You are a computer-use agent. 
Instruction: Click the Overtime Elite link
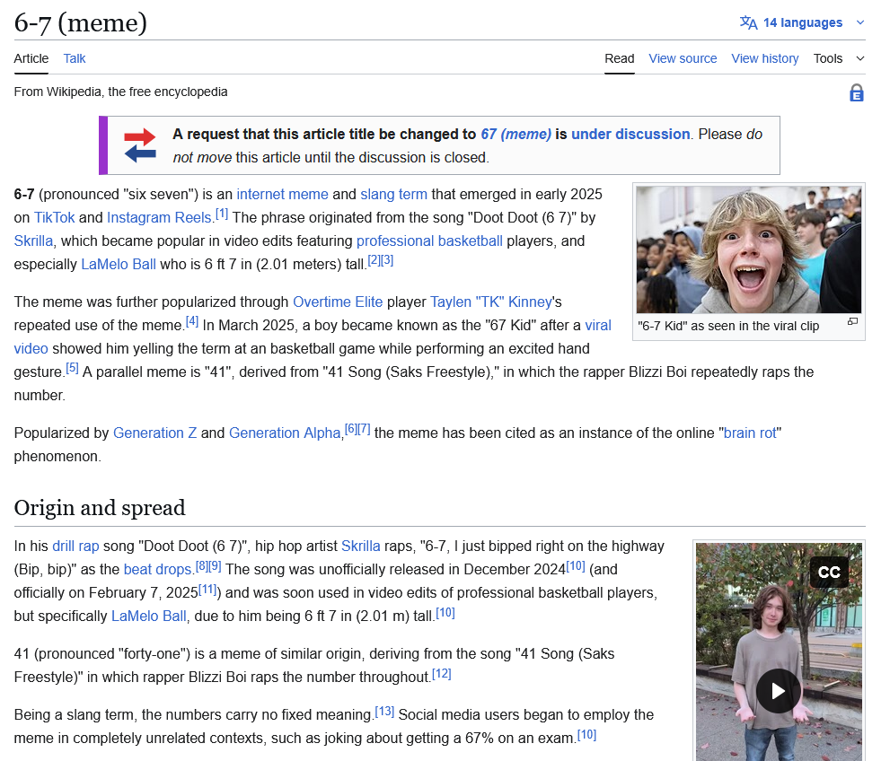pyautogui.click(x=338, y=302)
